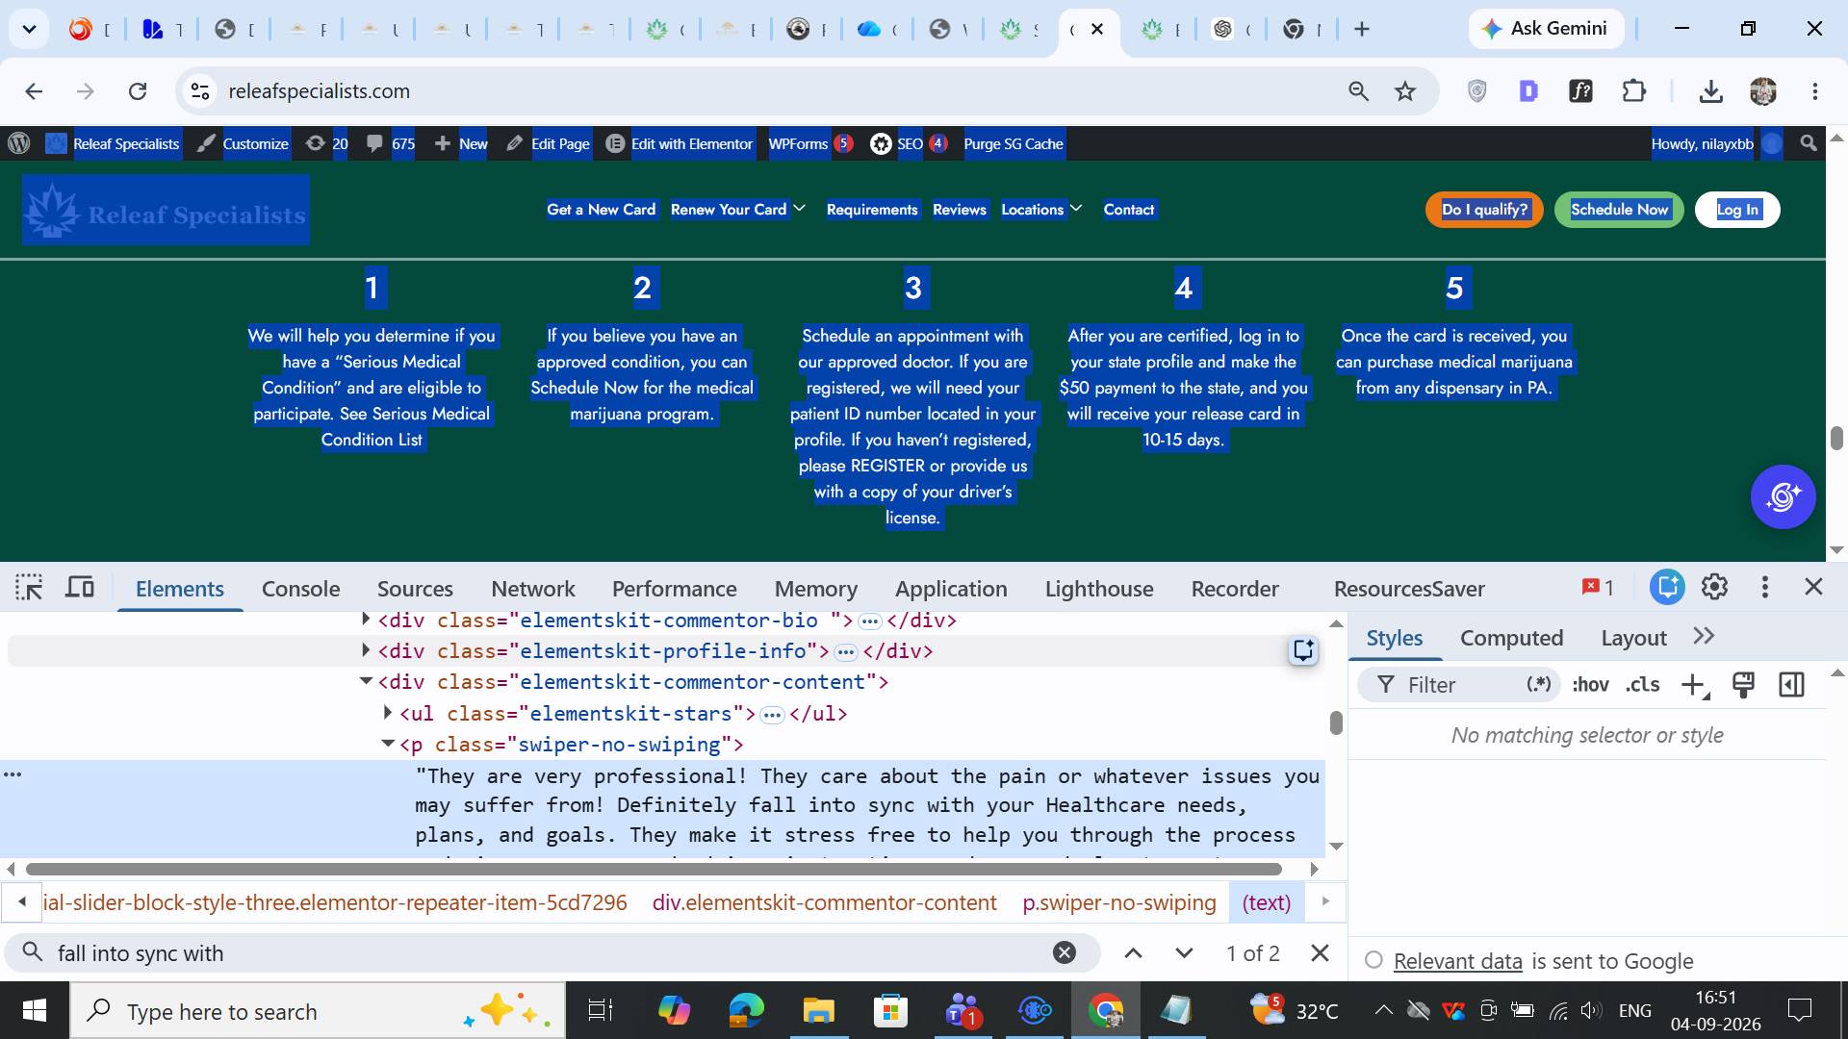Expand the elementskit-profile-info div node
The width and height of the screenshot is (1848, 1039).
coord(366,650)
